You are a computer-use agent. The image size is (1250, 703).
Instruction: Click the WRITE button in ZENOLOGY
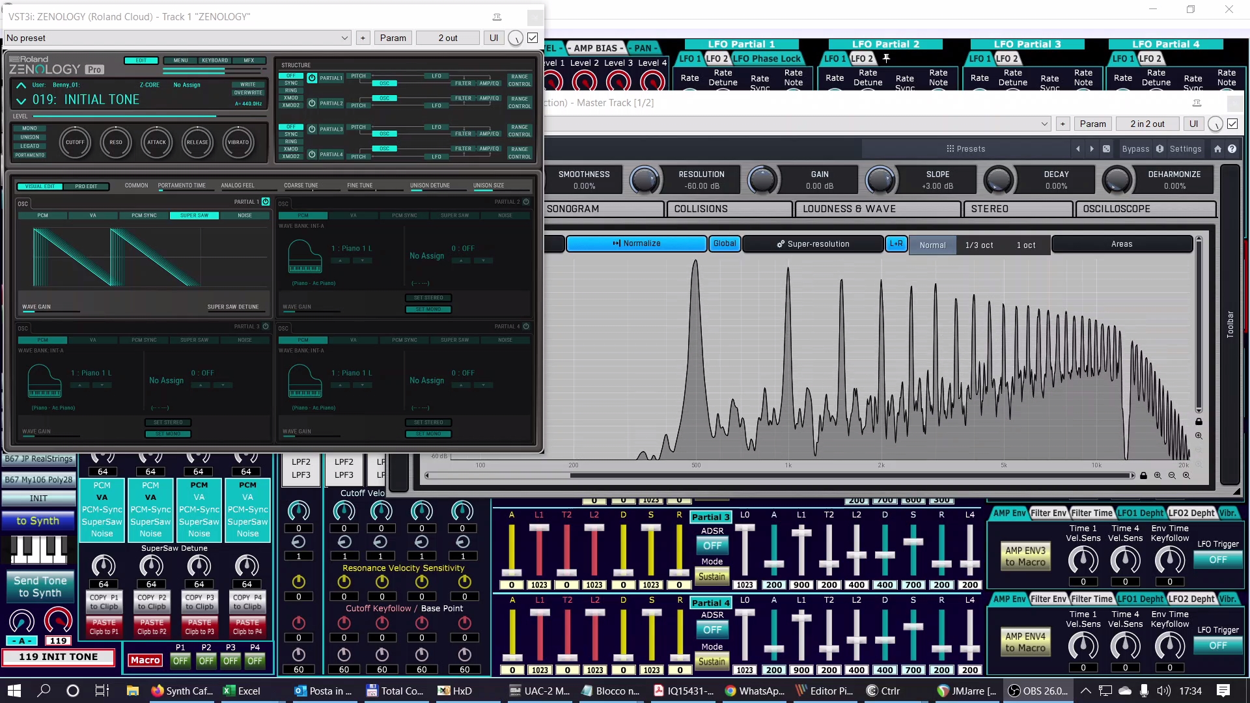[x=248, y=84]
